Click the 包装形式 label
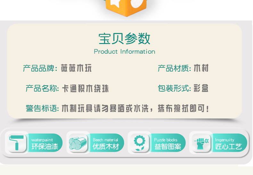253x175 pixels. click(x=174, y=88)
